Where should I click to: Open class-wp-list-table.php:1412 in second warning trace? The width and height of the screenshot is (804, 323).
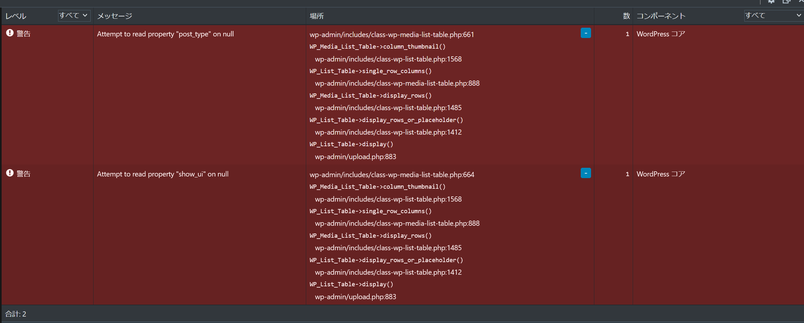click(x=388, y=272)
